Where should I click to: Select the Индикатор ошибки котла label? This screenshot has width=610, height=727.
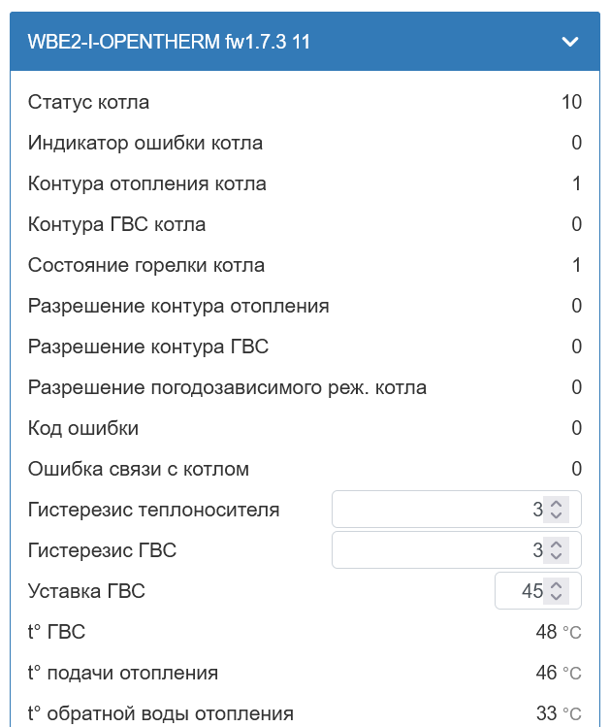145,143
